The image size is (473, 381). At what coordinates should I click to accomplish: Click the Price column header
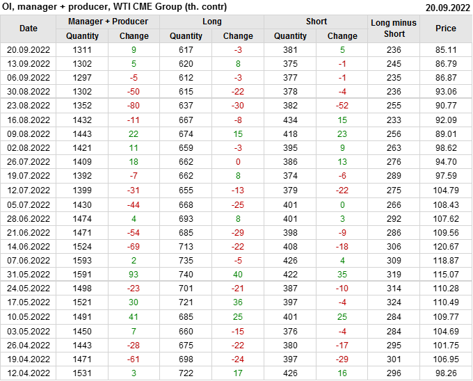(446, 29)
